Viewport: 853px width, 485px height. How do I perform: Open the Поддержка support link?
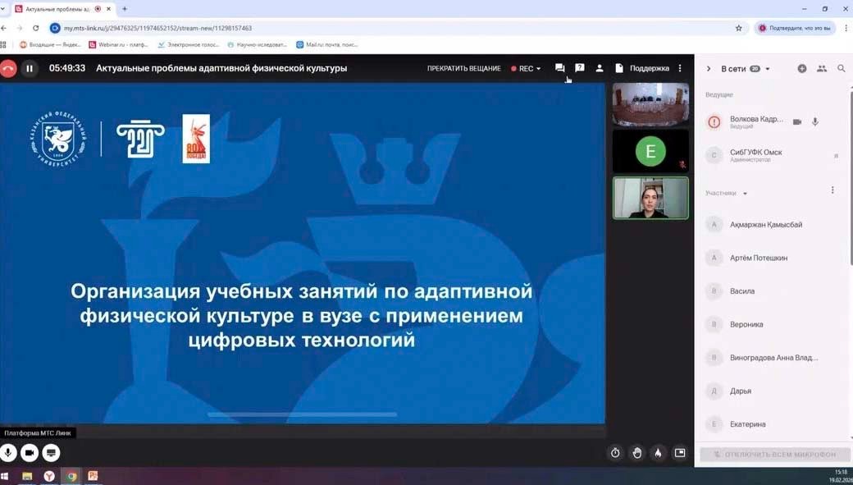(x=649, y=69)
